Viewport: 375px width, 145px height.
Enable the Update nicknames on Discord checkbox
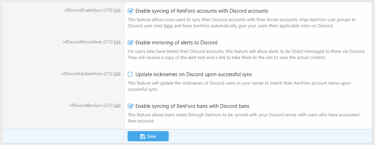click(x=130, y=74)
